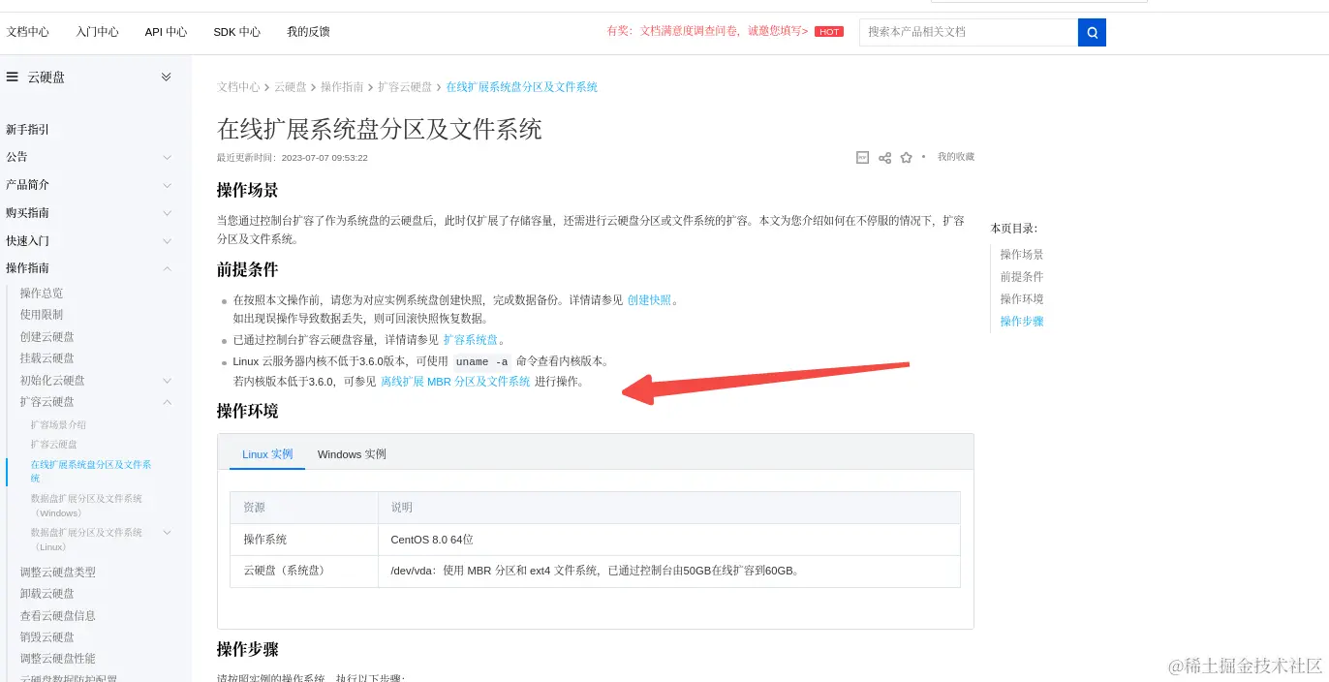Click 操作指南 in the breadcrumb
The image size is (1329, 682).
coord(342,87)
